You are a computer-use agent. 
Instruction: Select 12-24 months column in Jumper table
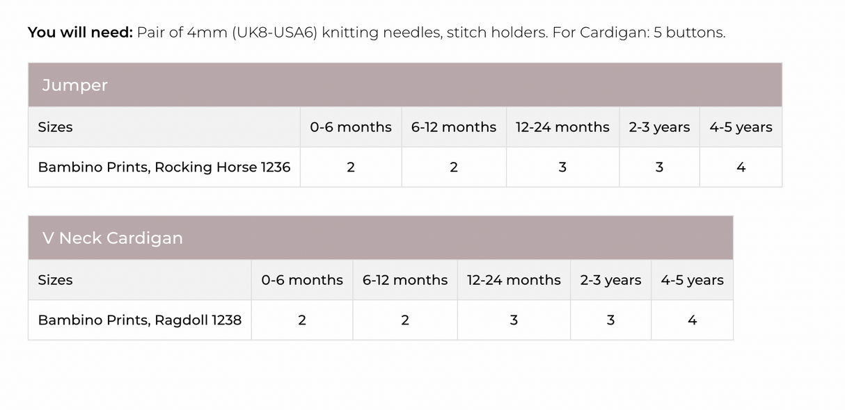(562, 127)
